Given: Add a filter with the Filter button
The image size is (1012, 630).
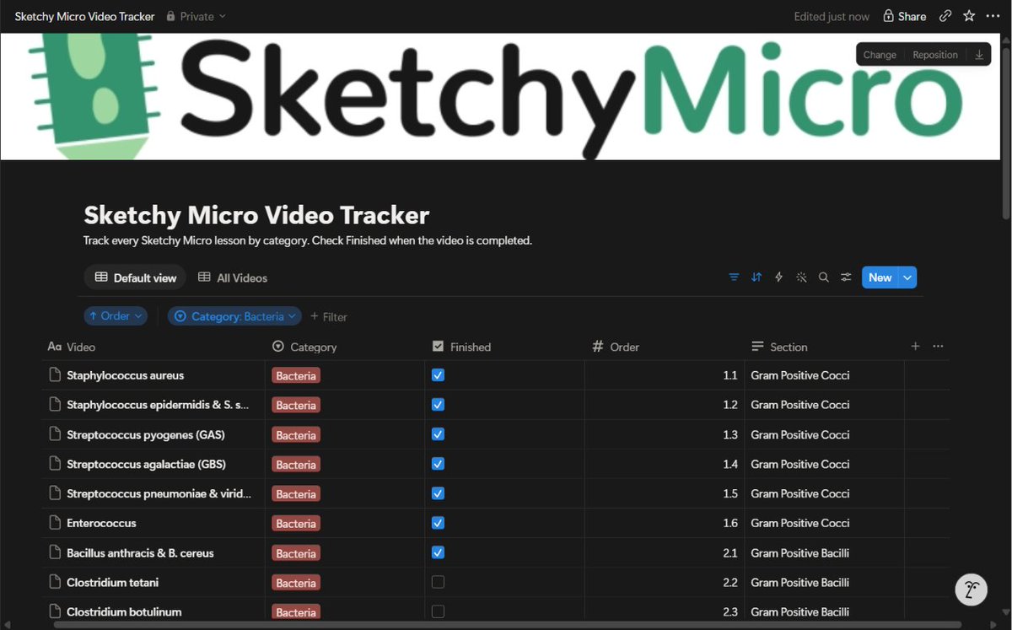Looking at the screenshot, I should point(329,316).
